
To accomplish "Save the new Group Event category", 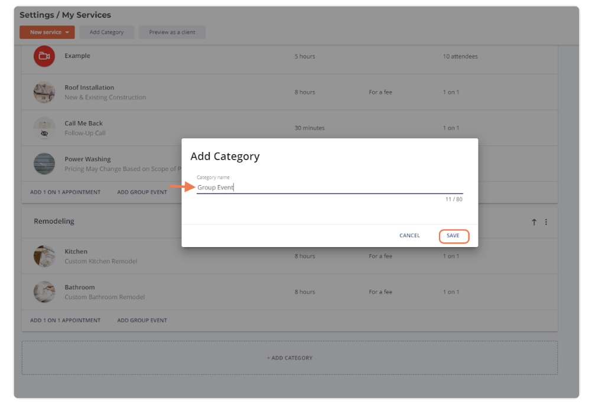I will tap(453, 236).
